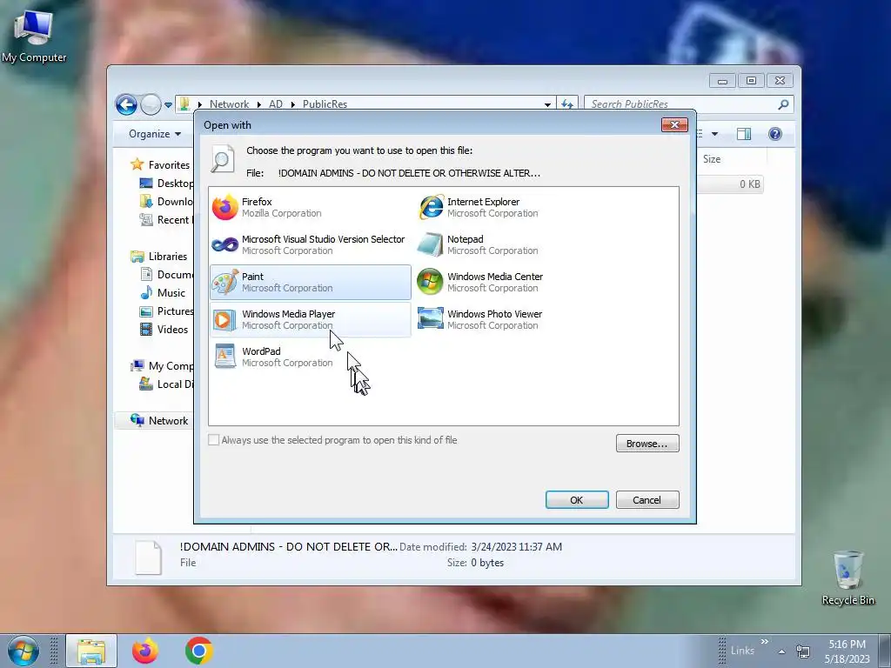Select Windows Media Player
This screenshot has width=891, height=668.
[311, 320]
